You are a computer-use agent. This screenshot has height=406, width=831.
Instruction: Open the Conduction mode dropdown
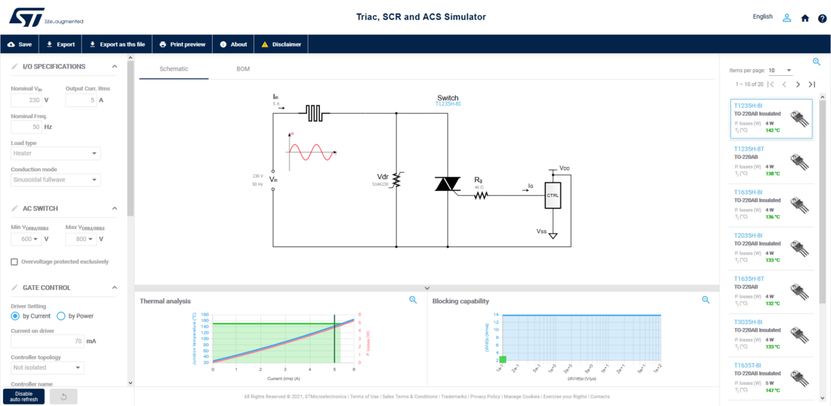[55, 180]
